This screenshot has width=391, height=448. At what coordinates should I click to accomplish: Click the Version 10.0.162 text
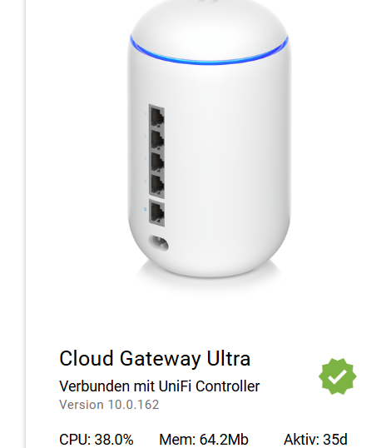109,405
